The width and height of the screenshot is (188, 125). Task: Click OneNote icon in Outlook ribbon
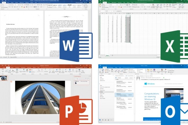[x=154, y=70]
